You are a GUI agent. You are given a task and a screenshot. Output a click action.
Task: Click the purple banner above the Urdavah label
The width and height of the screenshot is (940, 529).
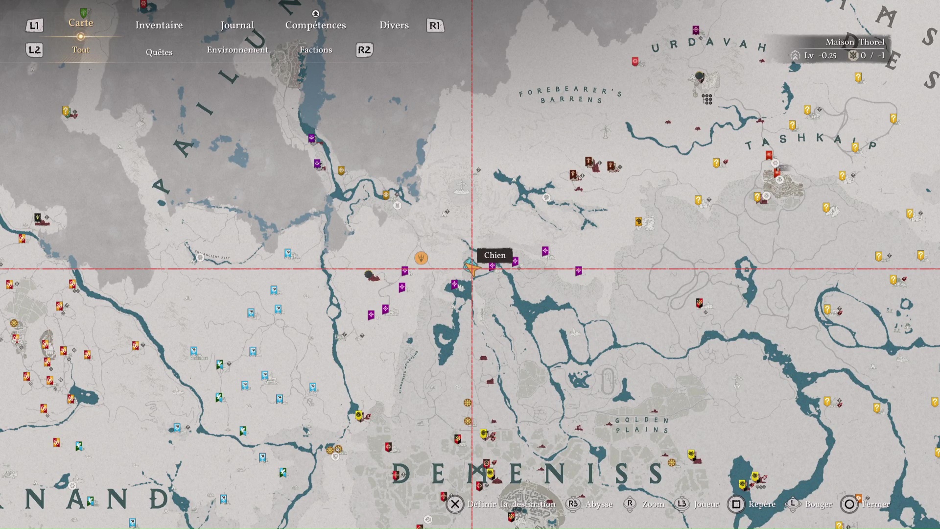click(x=696, y=30)
